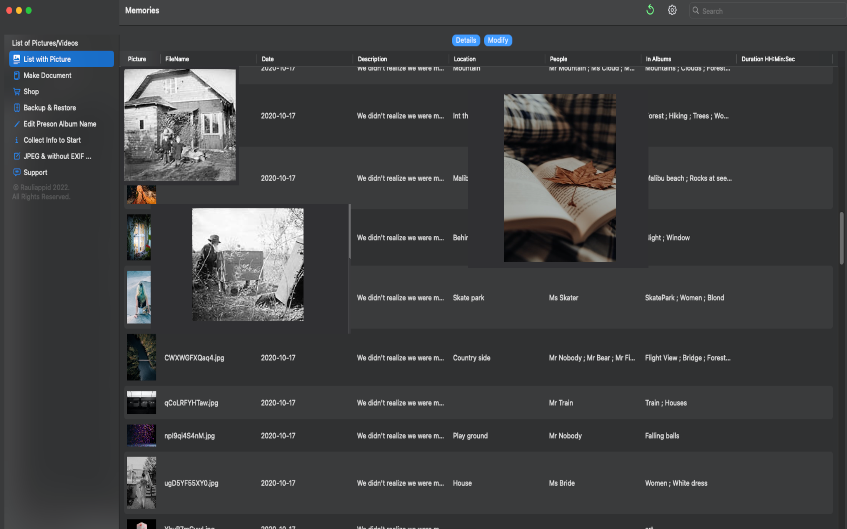
Task: Select file name npl9qi4S4nM.jpg
Action: click(189, 436)
